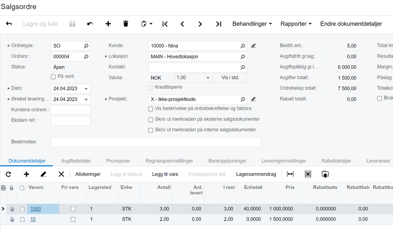Go to first record icon
393x232 pixels.
click(165, 24)
